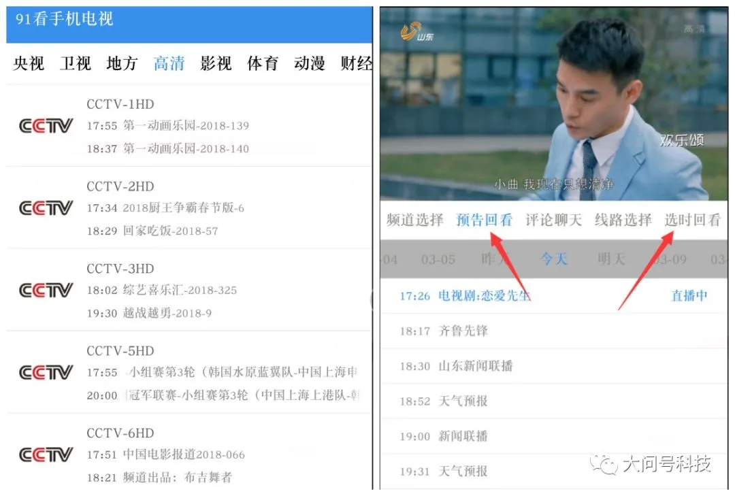The height and width of the screenshot is (496, 735).
Task: Switch to the 预告回看 tab
Action: pos(485,219)
